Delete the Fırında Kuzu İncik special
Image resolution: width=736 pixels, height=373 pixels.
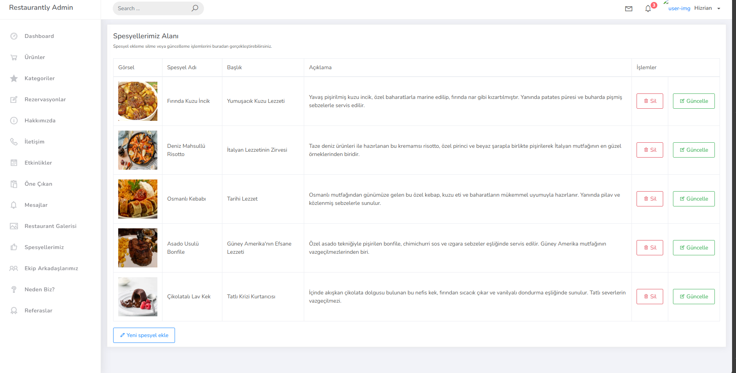[x=649, y=101]
